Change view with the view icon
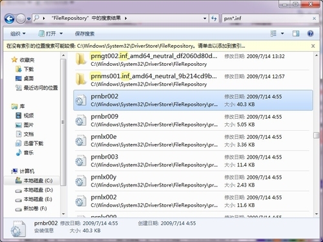This screenshot has width=323, height=242. [x=273, y=34]
